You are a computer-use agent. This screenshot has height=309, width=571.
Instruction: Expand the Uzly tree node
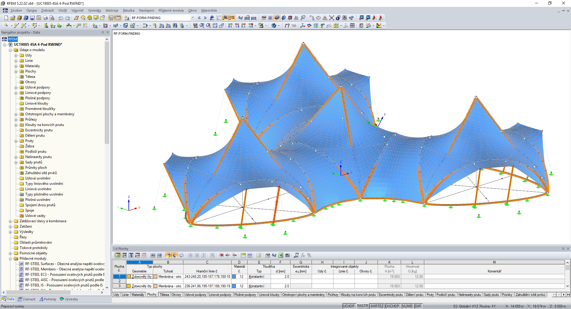[16, 55]
